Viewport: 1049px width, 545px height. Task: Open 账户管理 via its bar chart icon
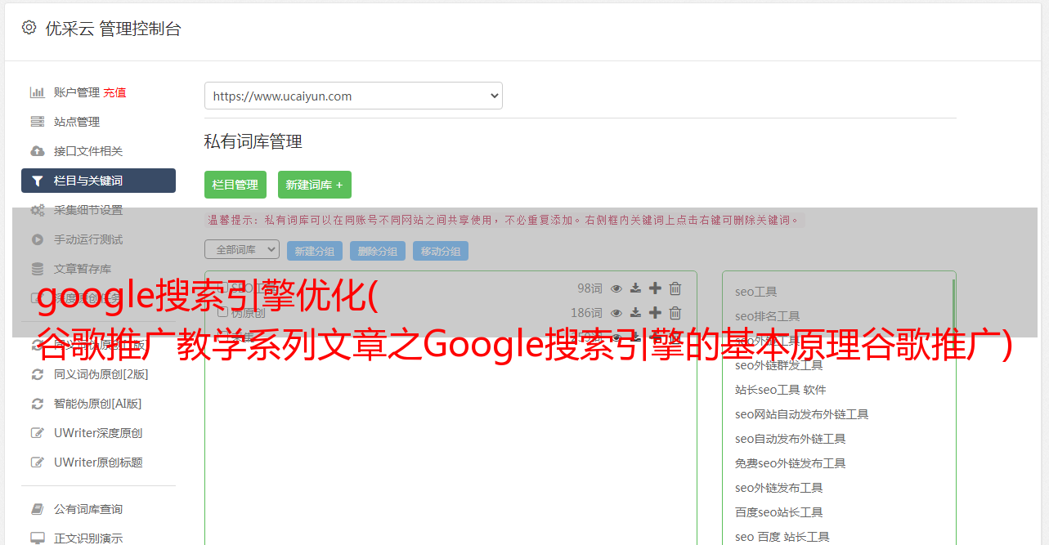(x=38, y=92)
